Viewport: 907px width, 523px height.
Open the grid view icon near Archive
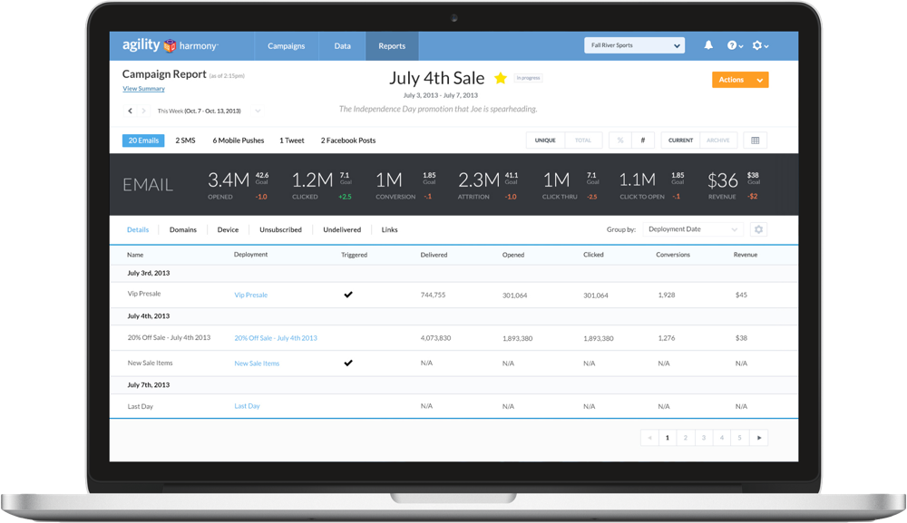pos(756,140)
